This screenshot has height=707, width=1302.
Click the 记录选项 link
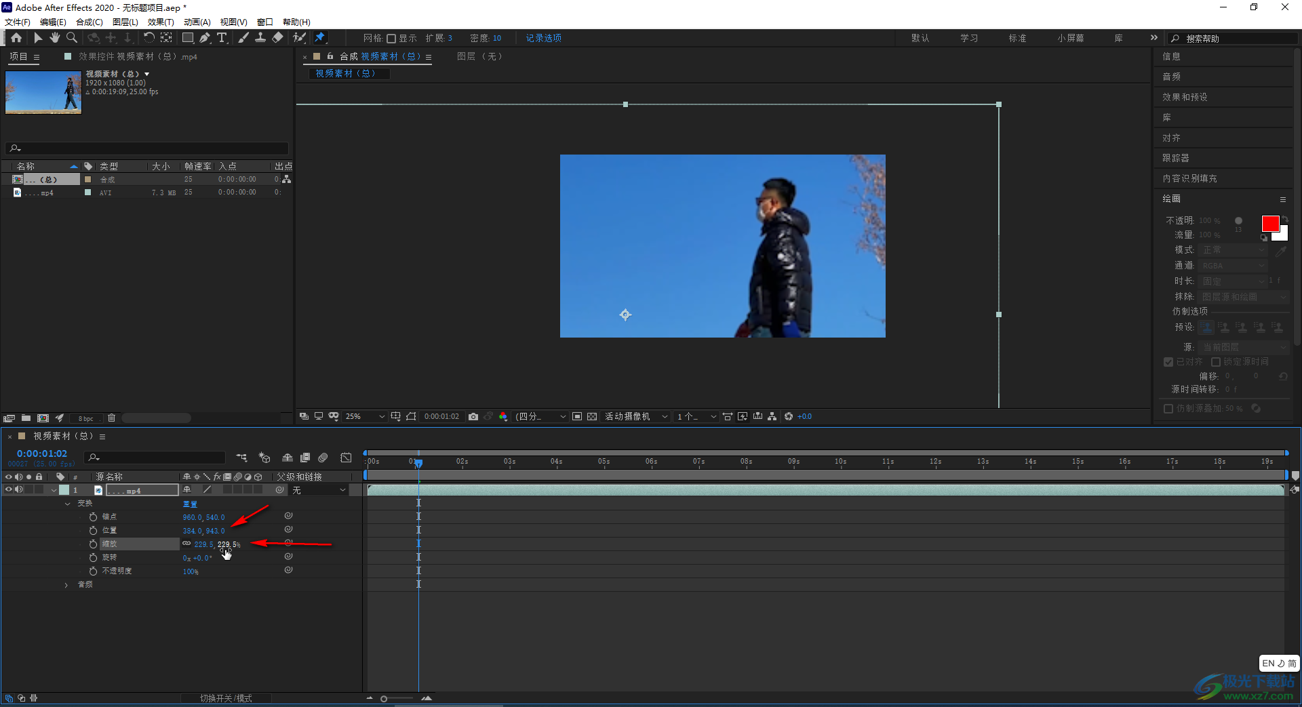coord(544,38)
